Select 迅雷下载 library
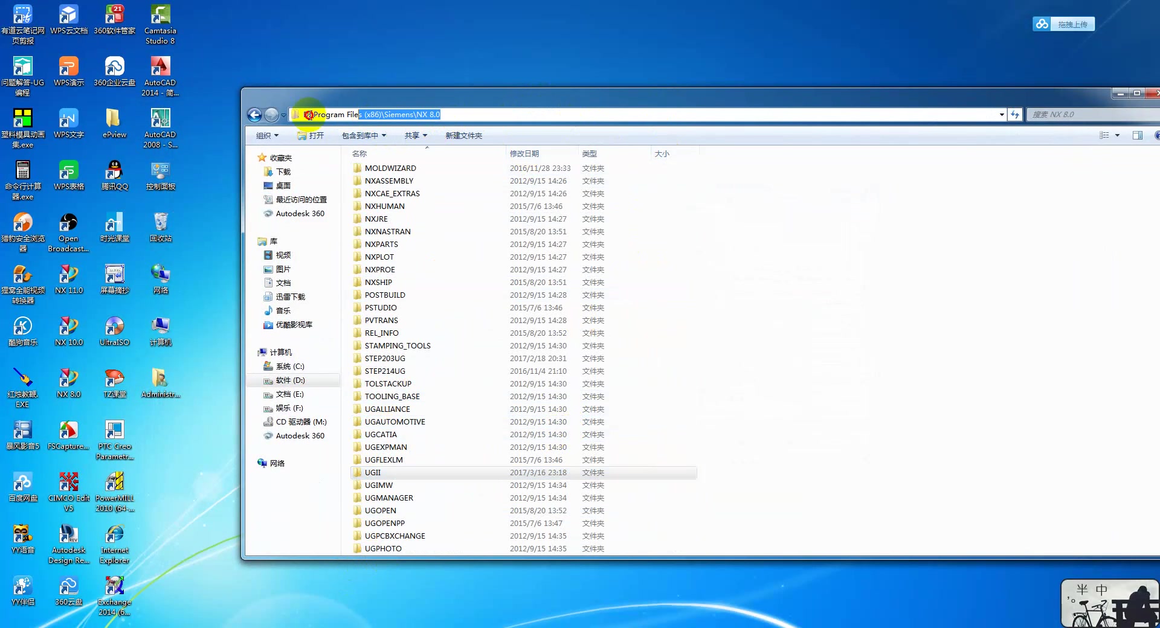 point(290,296)
